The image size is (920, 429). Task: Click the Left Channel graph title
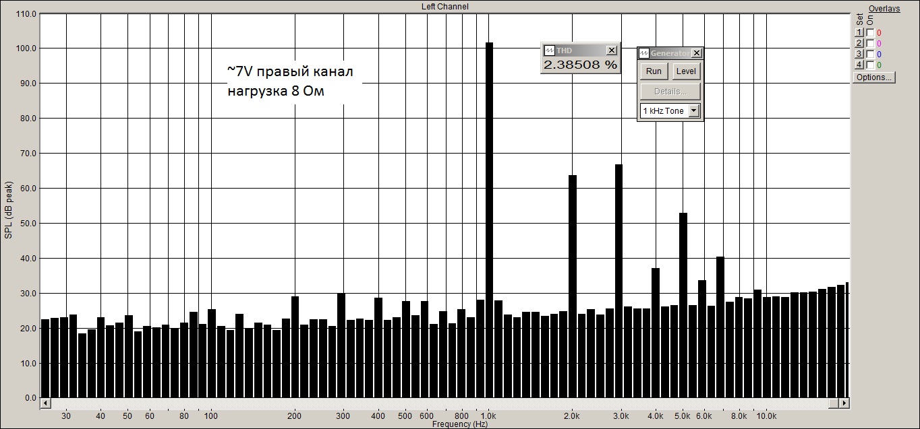tap(444, 7)
